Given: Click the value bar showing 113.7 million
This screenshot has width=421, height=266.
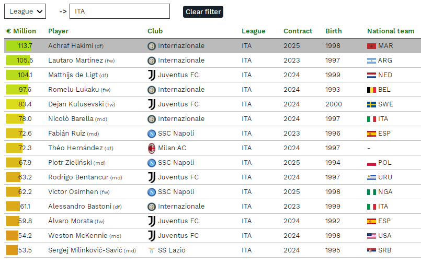Looking at the screenshot, I should (19, 46).
